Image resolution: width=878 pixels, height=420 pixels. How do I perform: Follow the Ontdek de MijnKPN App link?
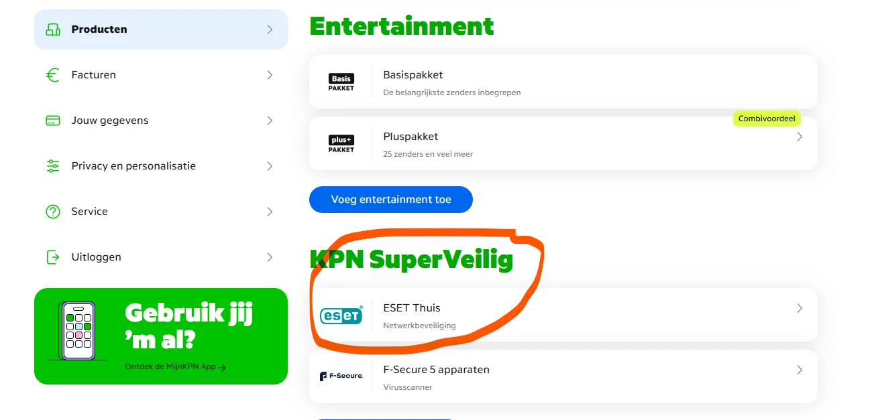[175, 367]
